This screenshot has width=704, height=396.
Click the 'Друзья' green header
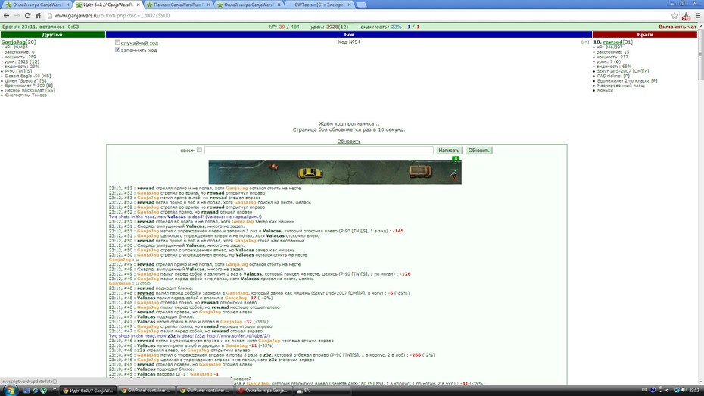(52, 35)
